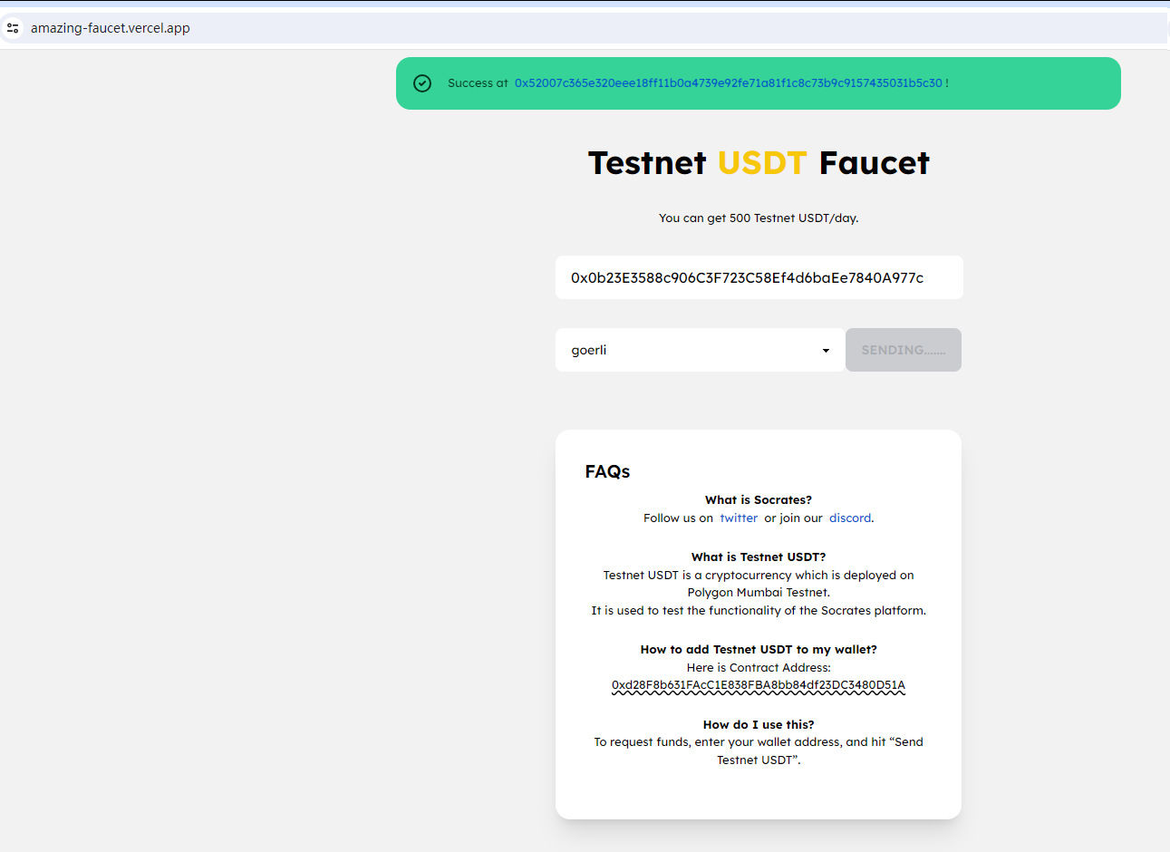
Task: Click the success checkmark icon in the banner
Action: pyautogui.click(x=422, y=83)
